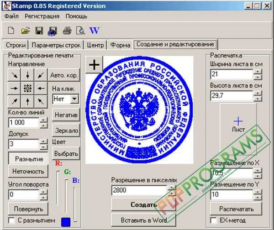Open the На клик dropdown
The width and height of the screenshot is (274, 230).
point(74,99)
